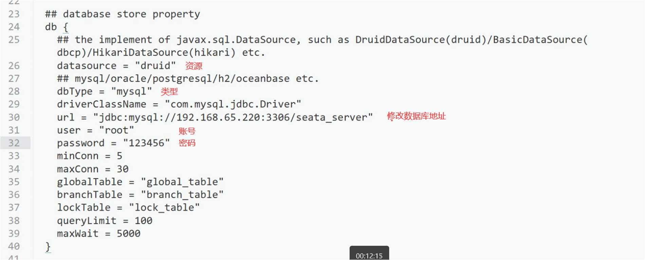Image resolution: width=645 pixels, height=260 pixels.
Task: Click the "druid" datasource value
Action: [155, 66]
